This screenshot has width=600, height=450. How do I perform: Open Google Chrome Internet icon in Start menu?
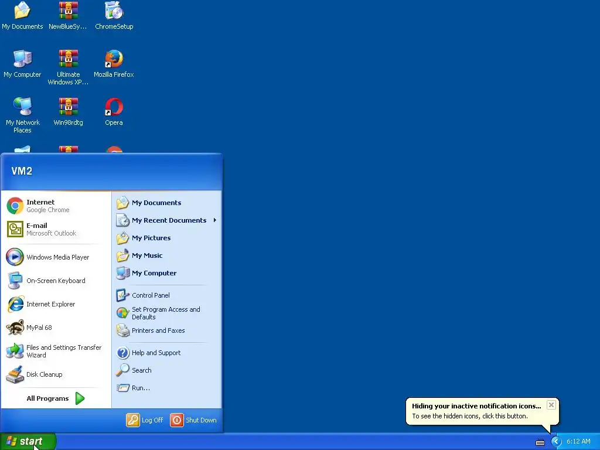(x=15, y=206)
